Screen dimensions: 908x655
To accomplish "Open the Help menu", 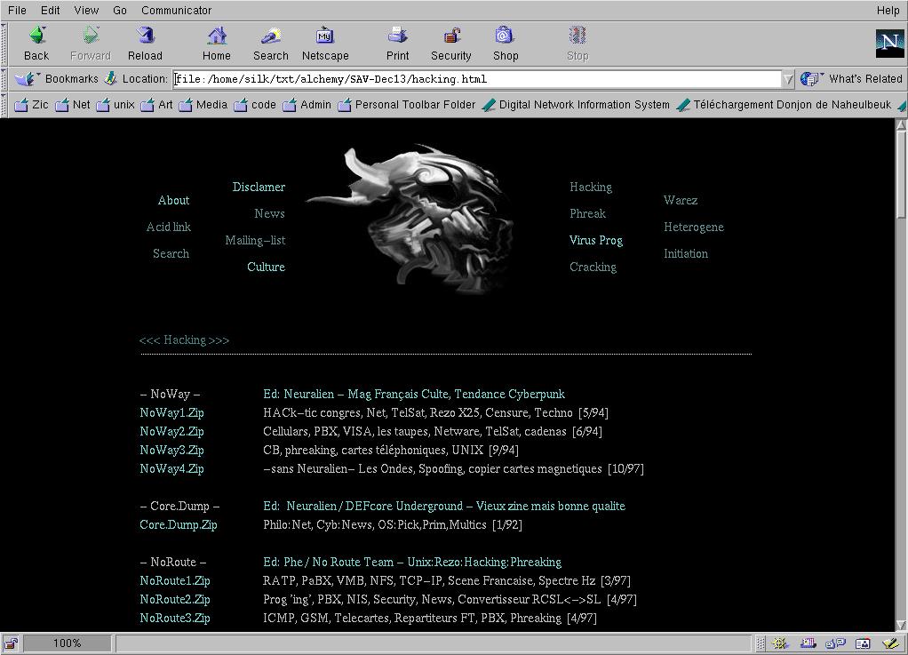I will pyautogui.click(x=888, y=11).
